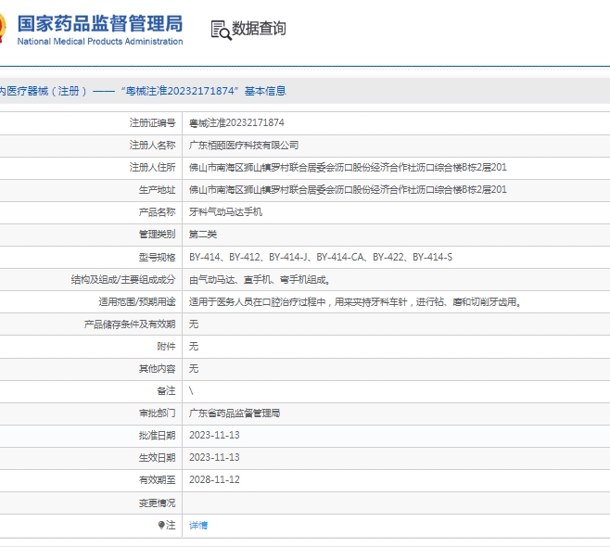Click the 附件 label
The image size is (610, 547).
[x=167, y=346]
